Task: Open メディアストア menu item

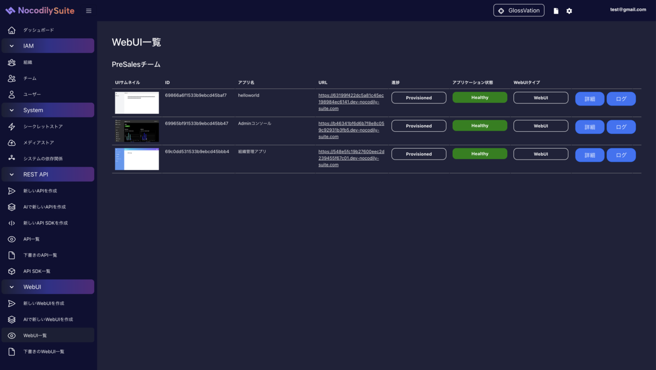Action: pyautogui.click(x=48, y=143)
